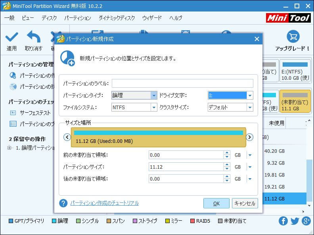Click the blue help question mark icon
The width and height of the screenshot is (314, 235).
63,203
